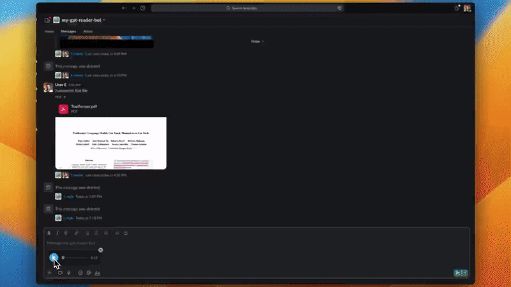Toggle italic formatting in composer

[x=58, y=233]
